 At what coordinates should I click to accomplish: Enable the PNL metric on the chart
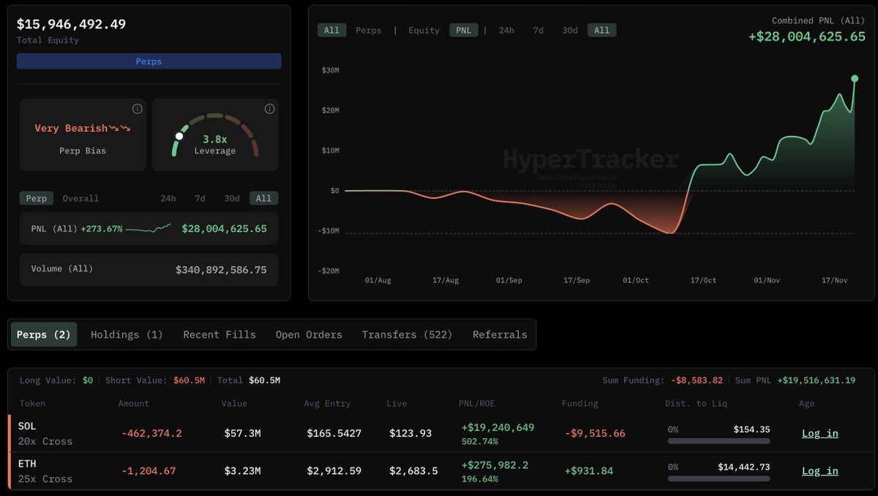pos(463,30)
